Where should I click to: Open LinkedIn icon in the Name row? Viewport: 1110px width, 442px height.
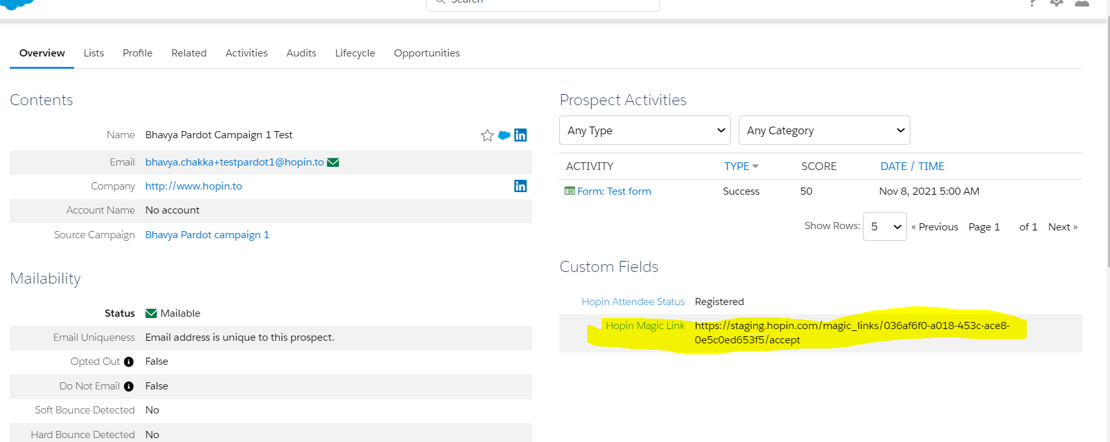[520, 135]
